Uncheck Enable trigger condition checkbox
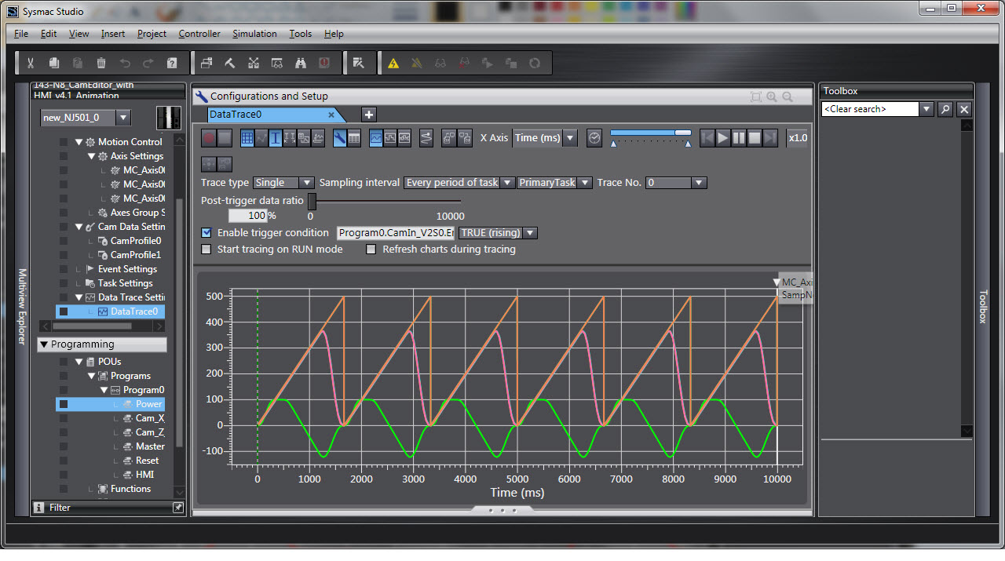The height and width of the screenshot is (561, 1005). coord(206,233)
